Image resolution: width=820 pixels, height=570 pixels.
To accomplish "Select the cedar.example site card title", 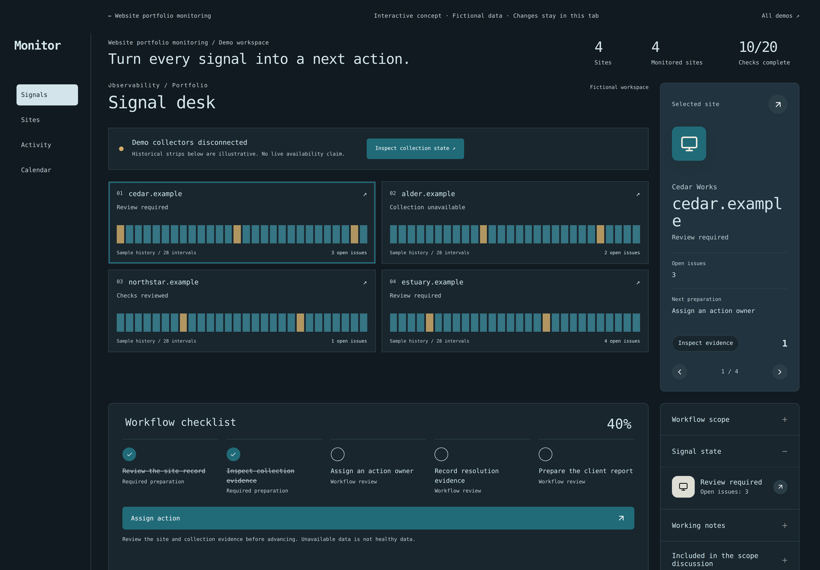I will point(155,194).
